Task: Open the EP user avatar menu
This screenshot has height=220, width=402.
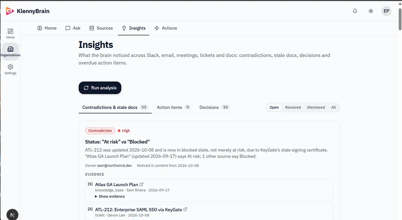Action: (386, 11)
